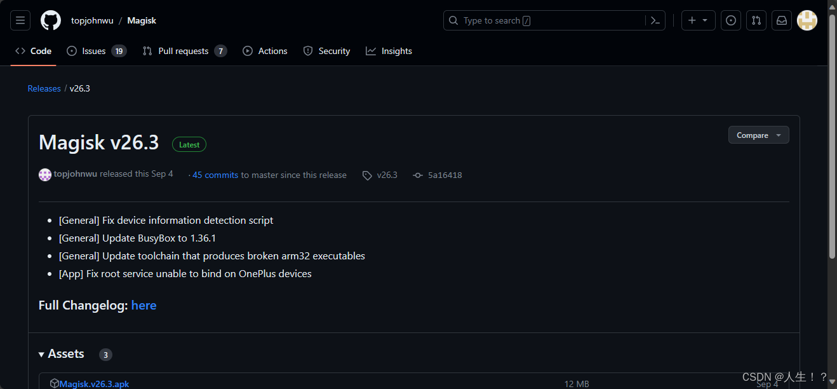Open commit 5a16418 link
Screen dimensions: 837x389
(445, 175)
